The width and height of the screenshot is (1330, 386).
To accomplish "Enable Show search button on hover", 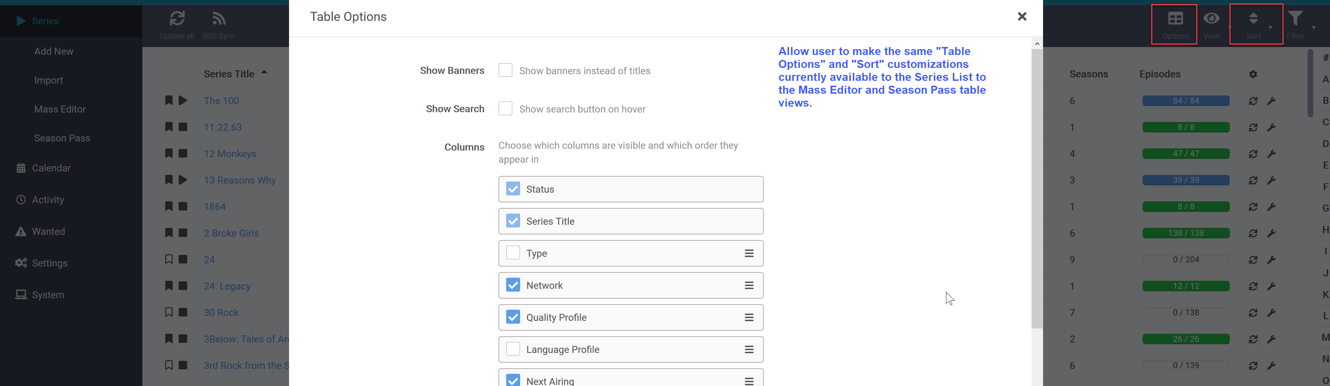I will point(505,108).
